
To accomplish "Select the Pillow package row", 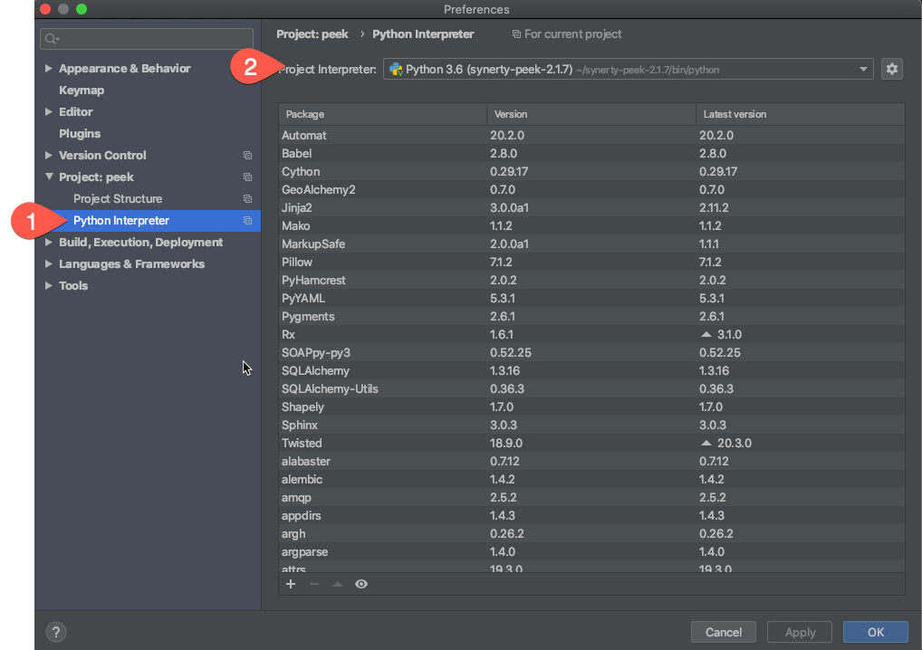I will click(x=591, y=263).
